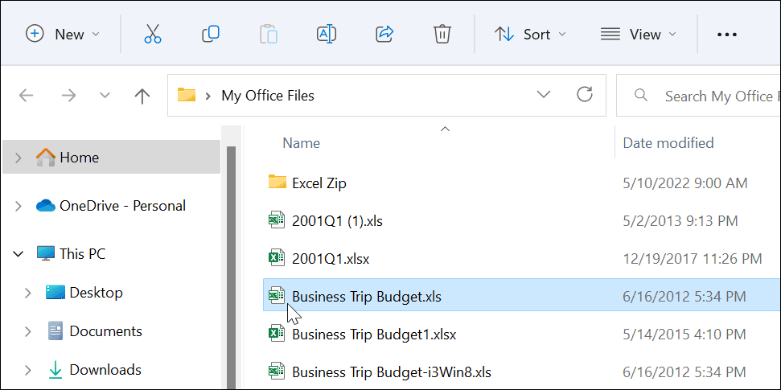This screenshot has height=390, width=781.
Task: Collapse the This PC tree node
Action: (x=18, y=254)
